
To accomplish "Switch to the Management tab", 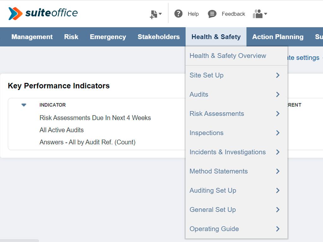I will (x=32, y=37).
